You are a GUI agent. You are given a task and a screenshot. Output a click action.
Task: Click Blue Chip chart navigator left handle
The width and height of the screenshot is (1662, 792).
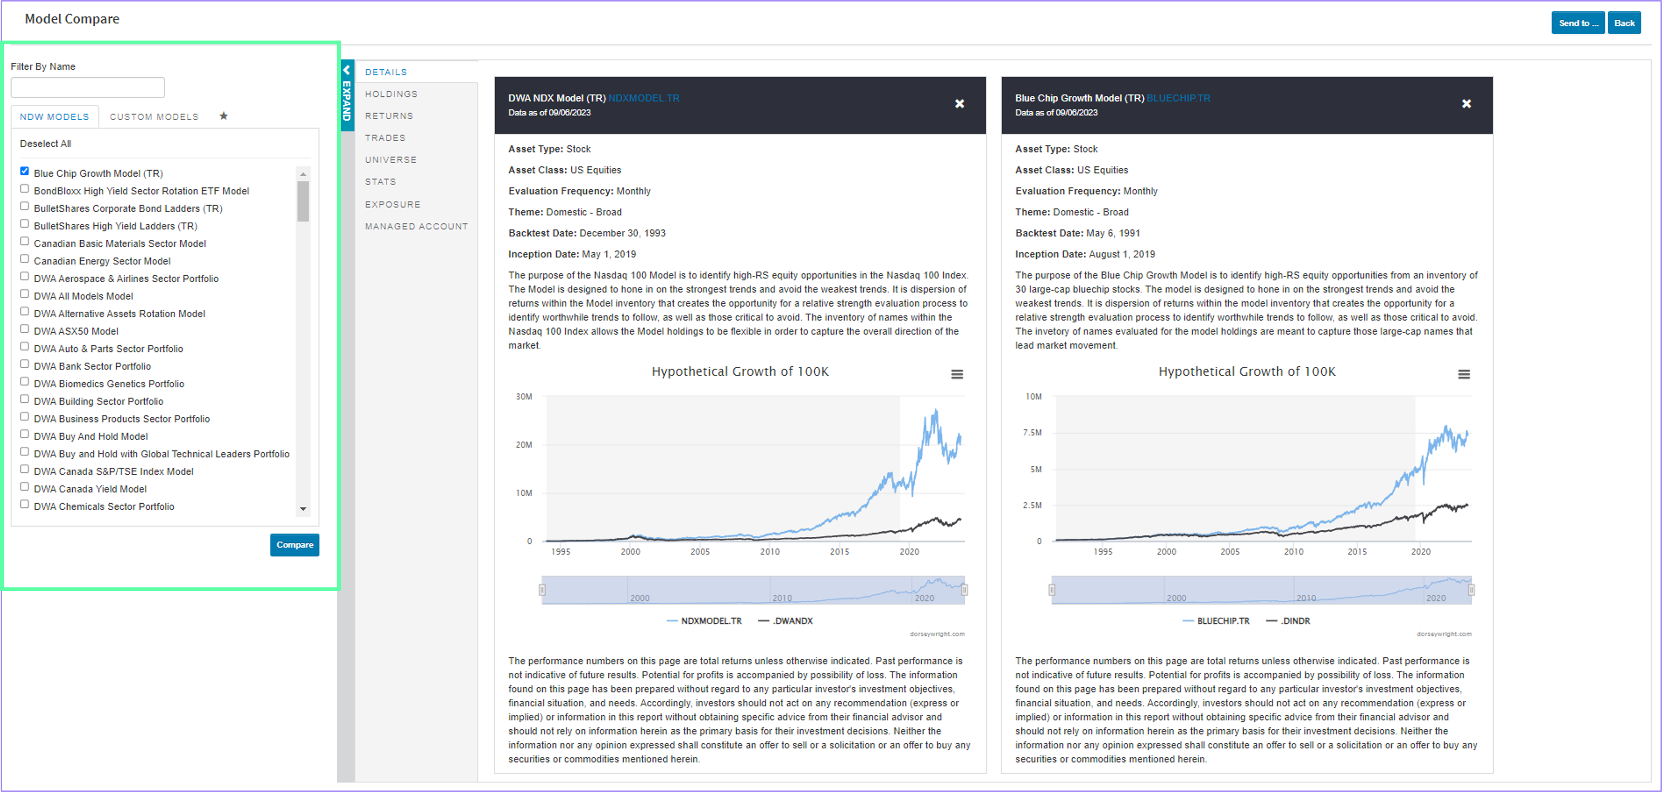pyautogui.click(x=1052, y=589)
